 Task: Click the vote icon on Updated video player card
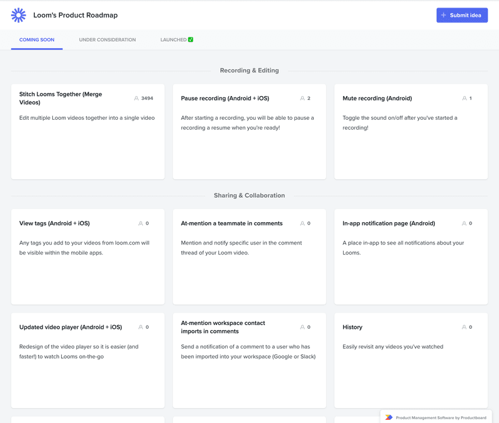[141, 327]
